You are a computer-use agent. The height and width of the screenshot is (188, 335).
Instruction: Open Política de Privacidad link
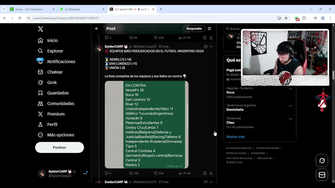(x=268, y=148)
